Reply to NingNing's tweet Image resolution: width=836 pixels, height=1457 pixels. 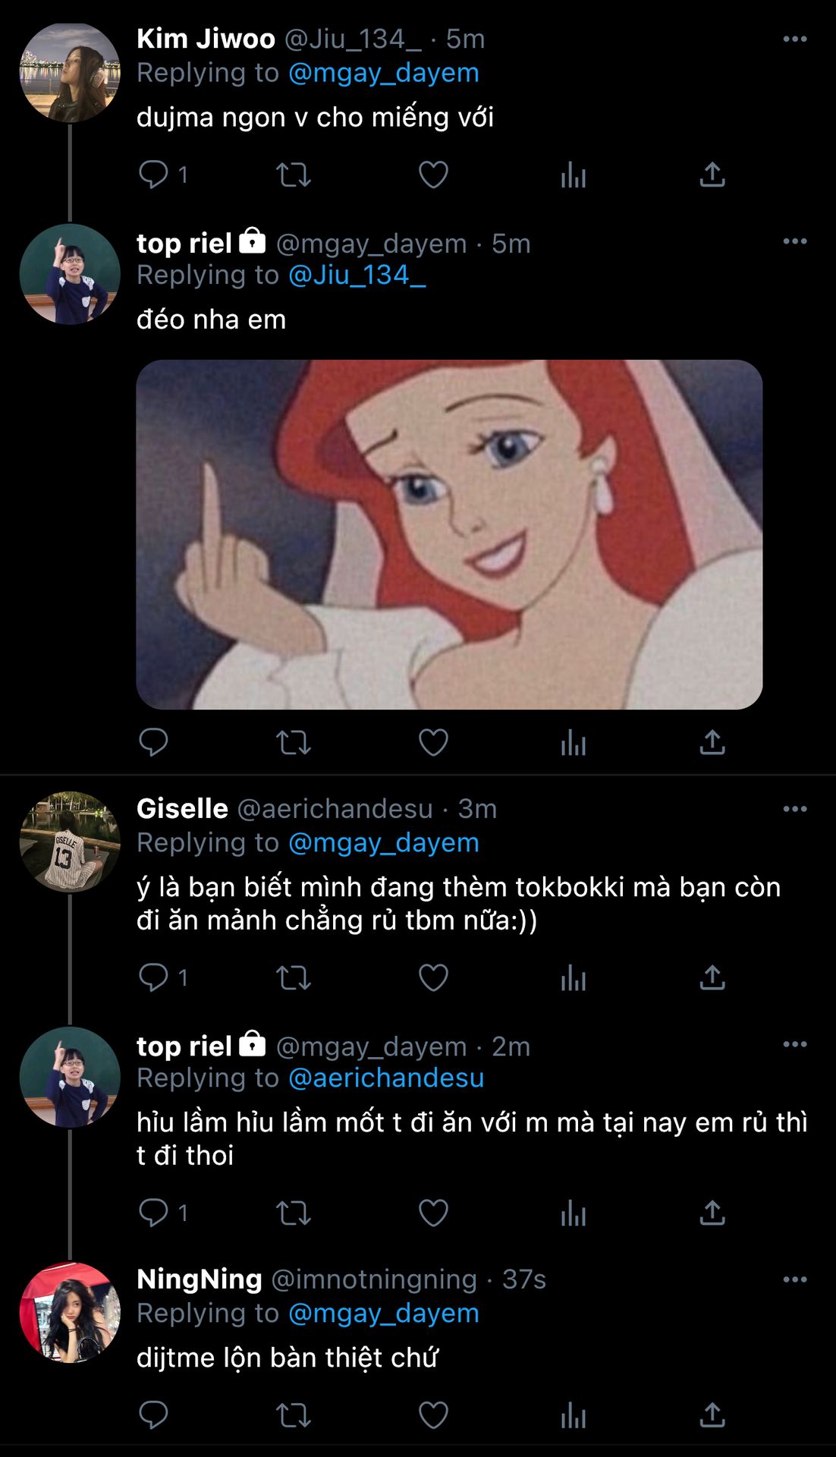(153, 1415)
